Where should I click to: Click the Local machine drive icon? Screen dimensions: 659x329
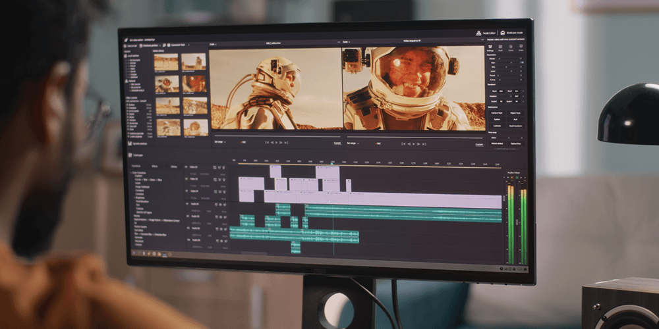126,56
